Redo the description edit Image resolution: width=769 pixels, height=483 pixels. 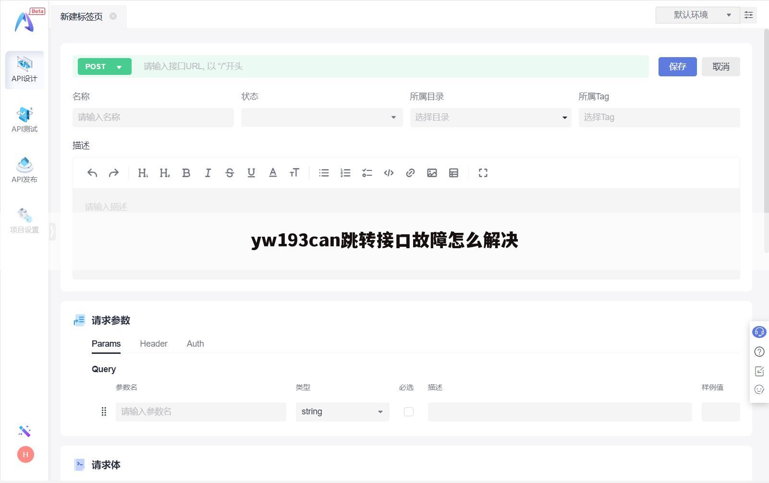pyautogui.click(x=114, y=173)
